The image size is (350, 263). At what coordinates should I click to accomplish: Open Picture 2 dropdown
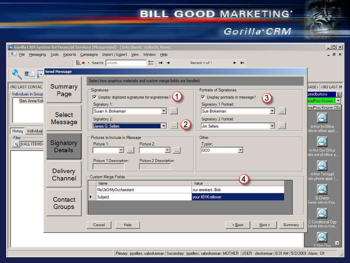(167, 150)
